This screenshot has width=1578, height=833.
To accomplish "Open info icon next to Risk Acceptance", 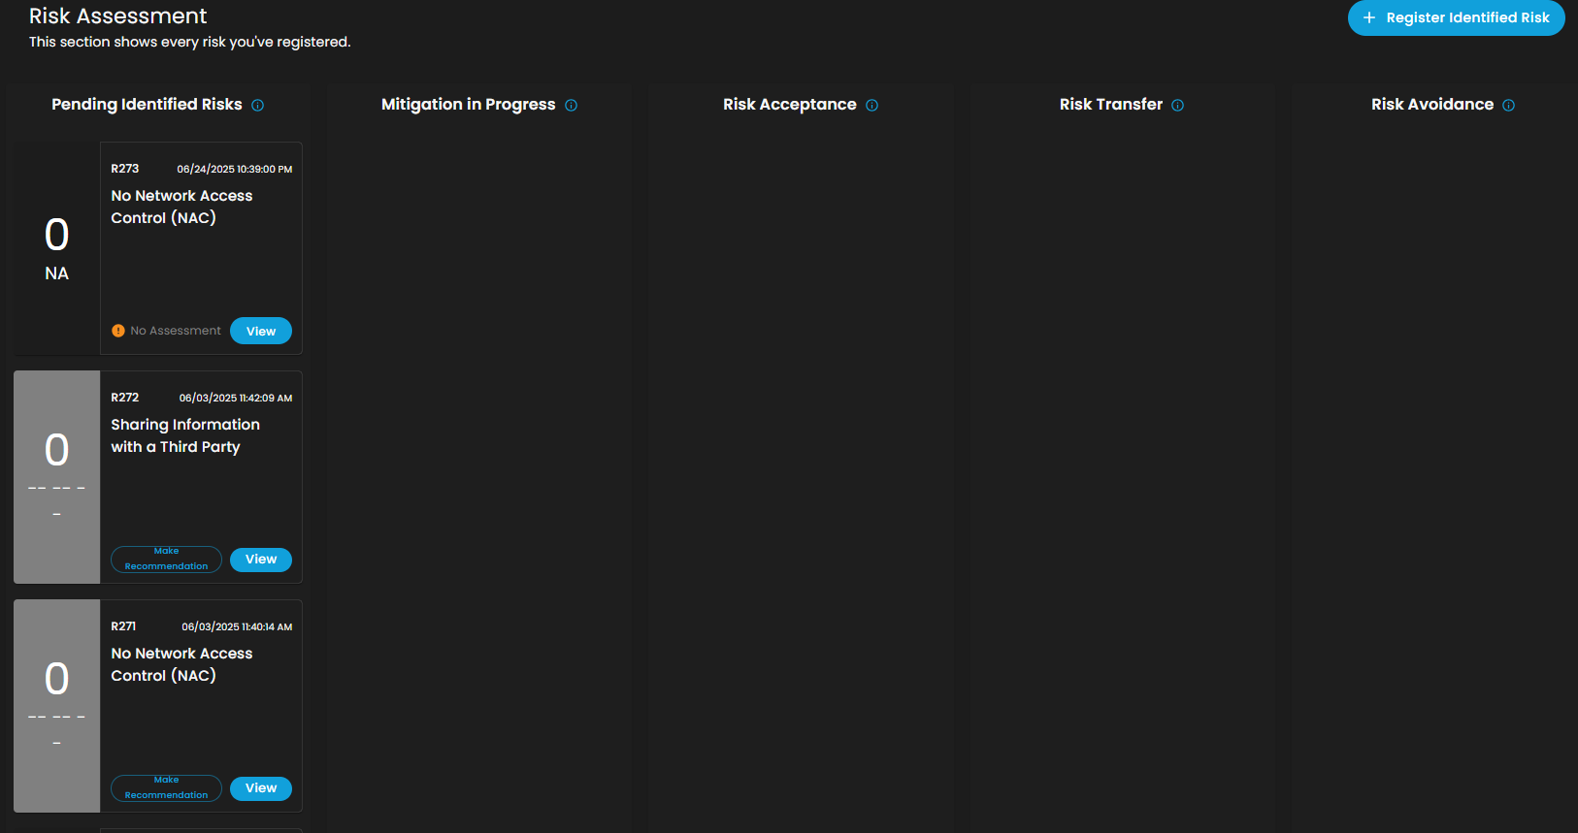I will (x=871, y=106).
